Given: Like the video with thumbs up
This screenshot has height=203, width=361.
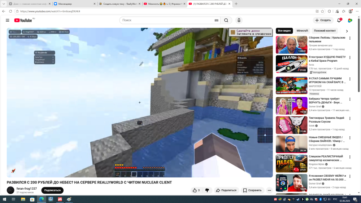Looking at the screenshot, I should (196, 190).
